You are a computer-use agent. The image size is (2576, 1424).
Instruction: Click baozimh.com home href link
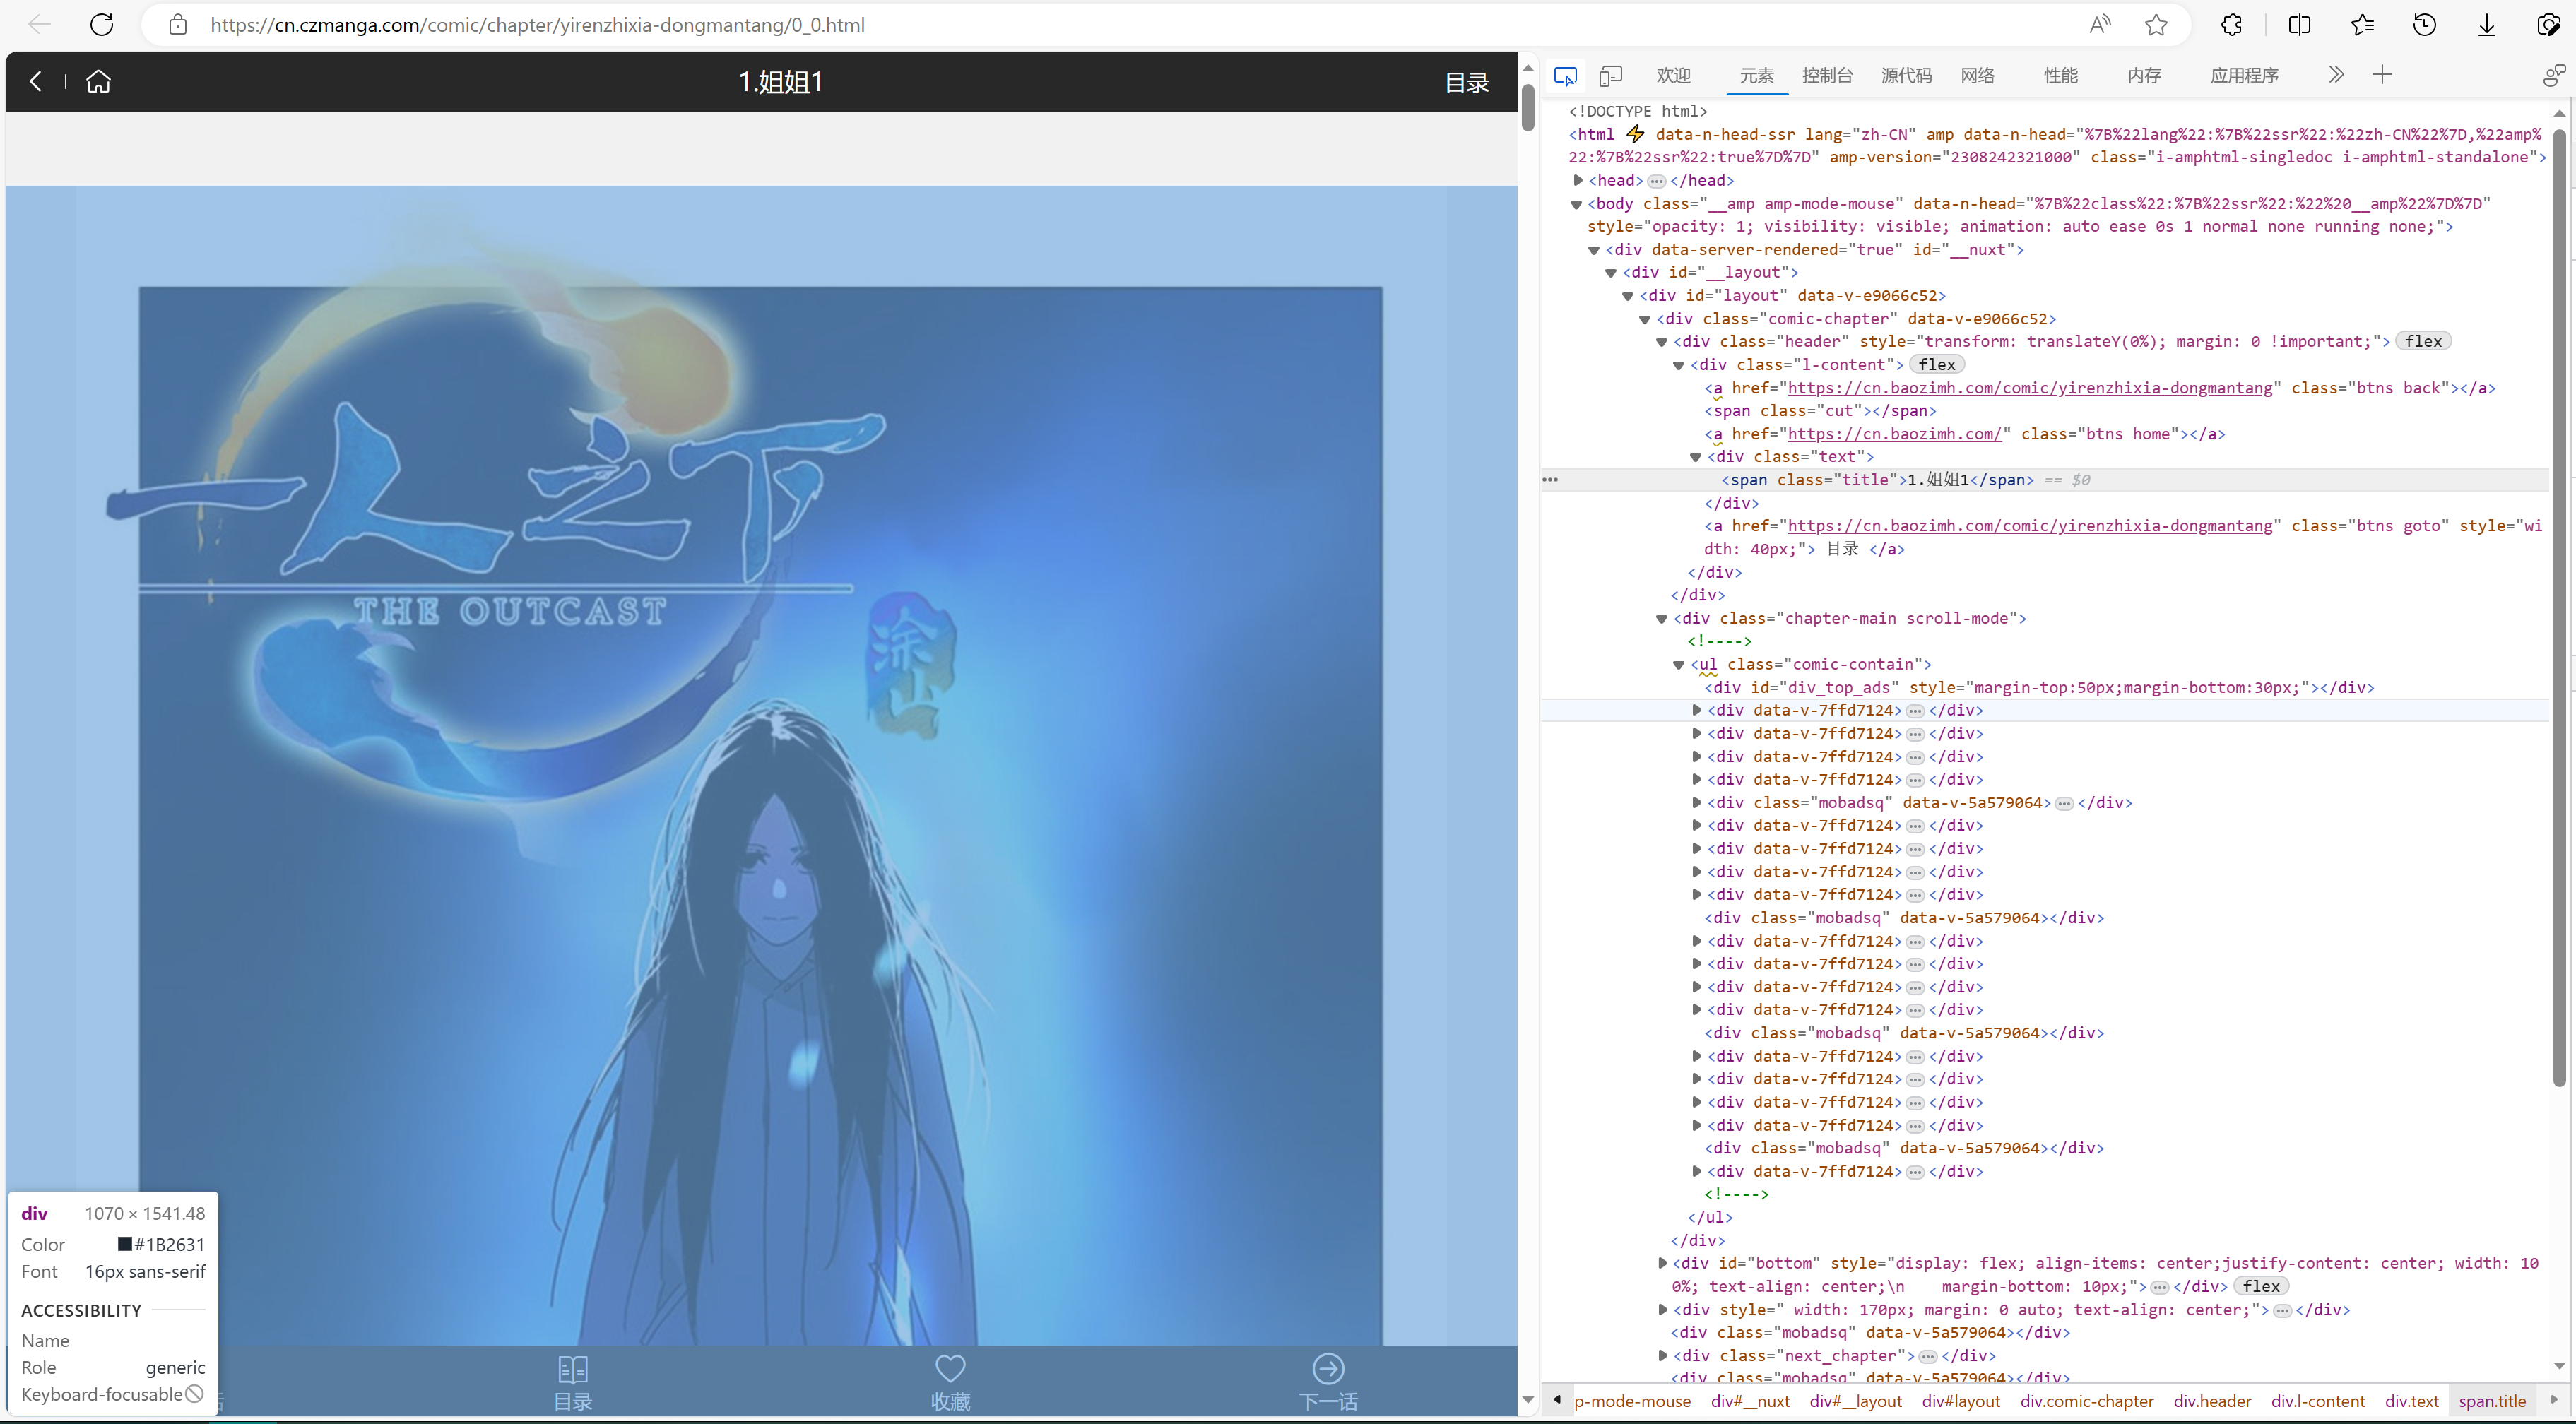point(1894,434)
